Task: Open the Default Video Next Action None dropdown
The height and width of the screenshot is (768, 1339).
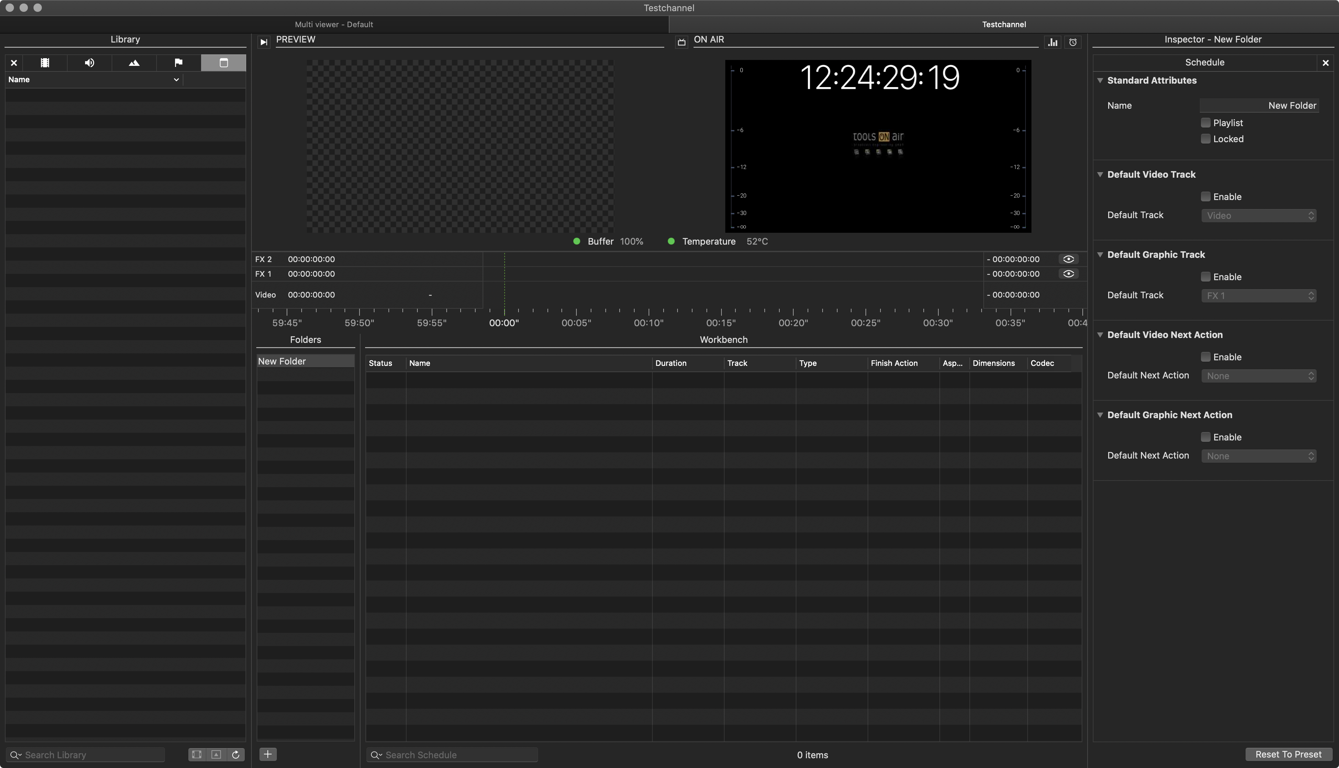Action: point(1259,376)
